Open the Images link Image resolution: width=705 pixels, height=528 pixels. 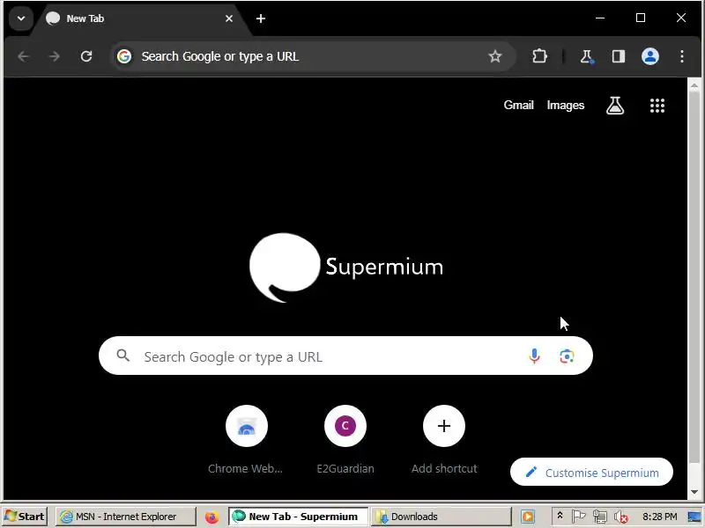pos(566,106)
